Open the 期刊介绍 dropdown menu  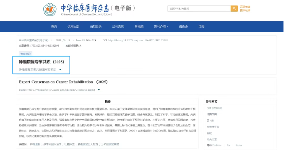click(x=161, y=26)
